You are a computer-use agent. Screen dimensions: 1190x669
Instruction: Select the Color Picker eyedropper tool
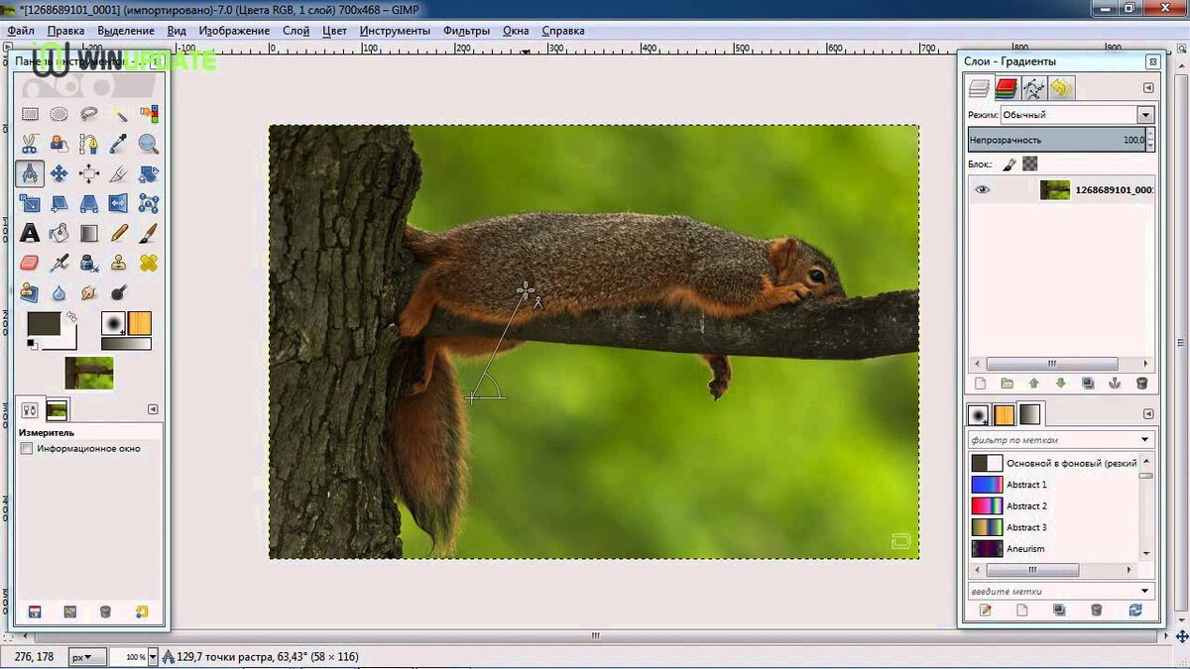coord(119,145)
